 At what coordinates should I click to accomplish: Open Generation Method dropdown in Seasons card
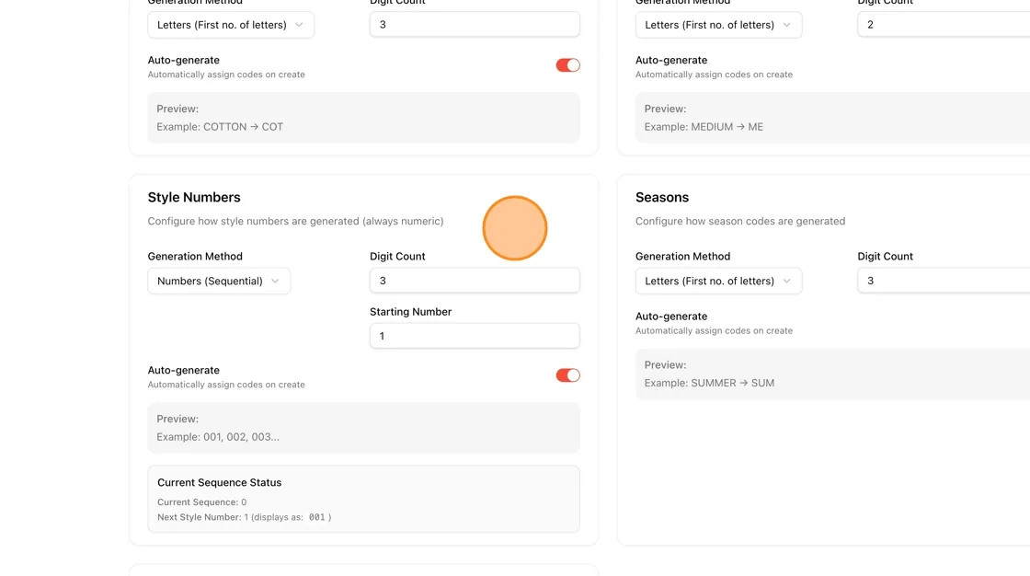coord(718,281)
